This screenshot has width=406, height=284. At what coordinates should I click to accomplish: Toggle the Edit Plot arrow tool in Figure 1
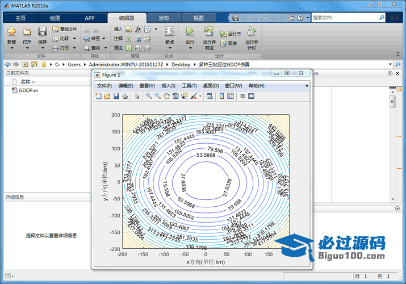(137, 97)
